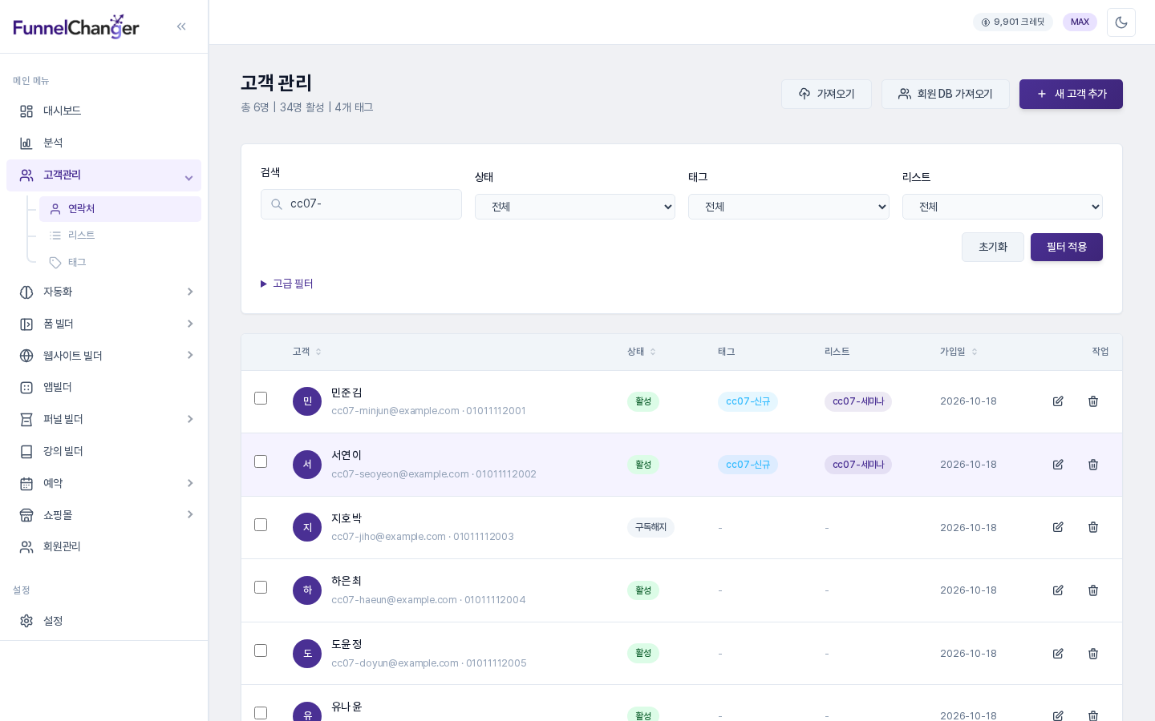Screen dimensions: 1155x721
Task: Open the 상태 filter dropdown
Action: [x=575, y=207]
